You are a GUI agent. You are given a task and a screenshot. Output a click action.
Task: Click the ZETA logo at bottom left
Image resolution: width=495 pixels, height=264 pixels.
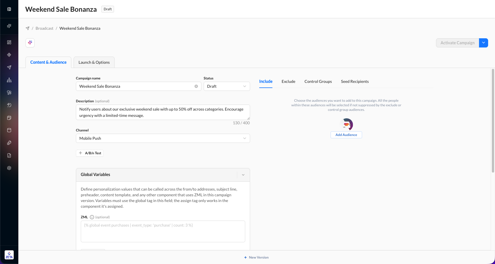point(9,255)
